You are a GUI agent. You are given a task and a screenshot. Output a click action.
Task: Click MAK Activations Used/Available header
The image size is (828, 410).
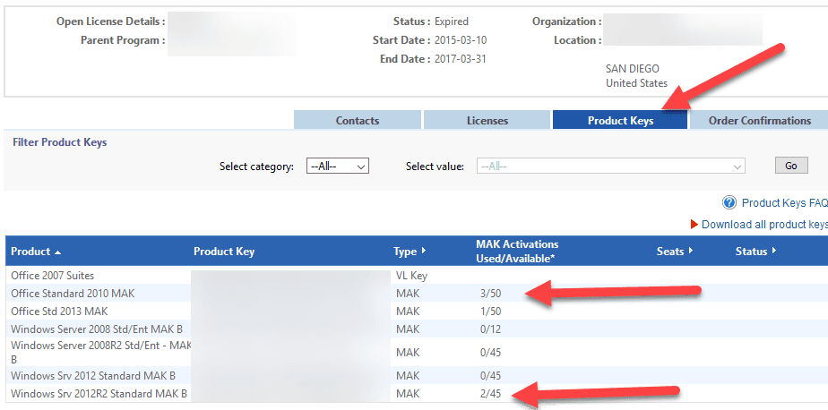click(518, 252)
